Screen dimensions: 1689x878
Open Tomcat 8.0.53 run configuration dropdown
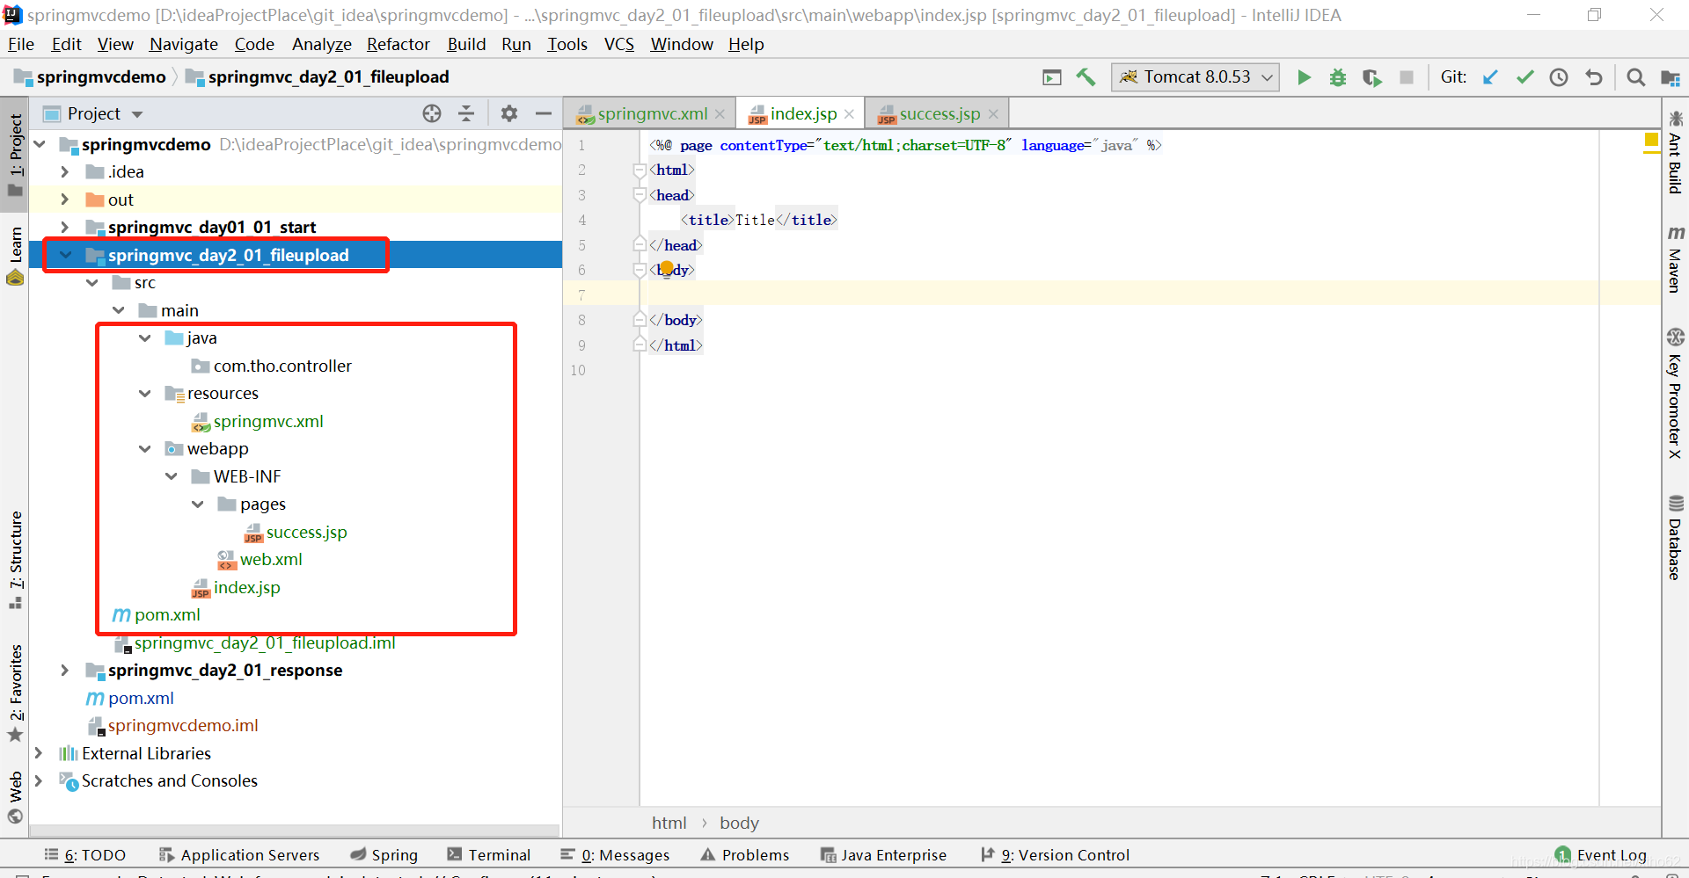(x=1195, y=77)
